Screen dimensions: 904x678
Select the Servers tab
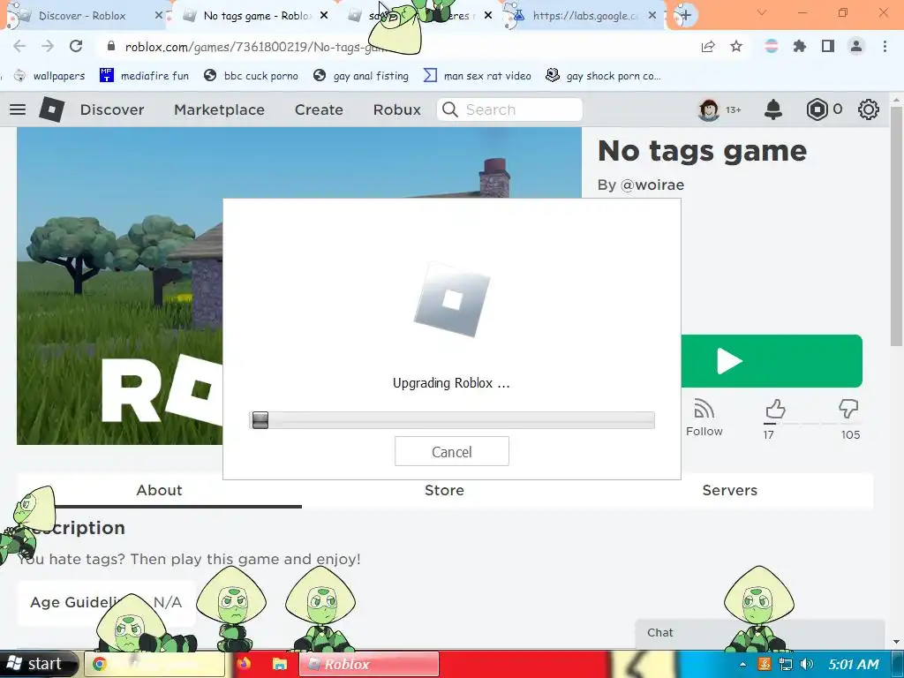pyautogui.click(x=729, y=490)
